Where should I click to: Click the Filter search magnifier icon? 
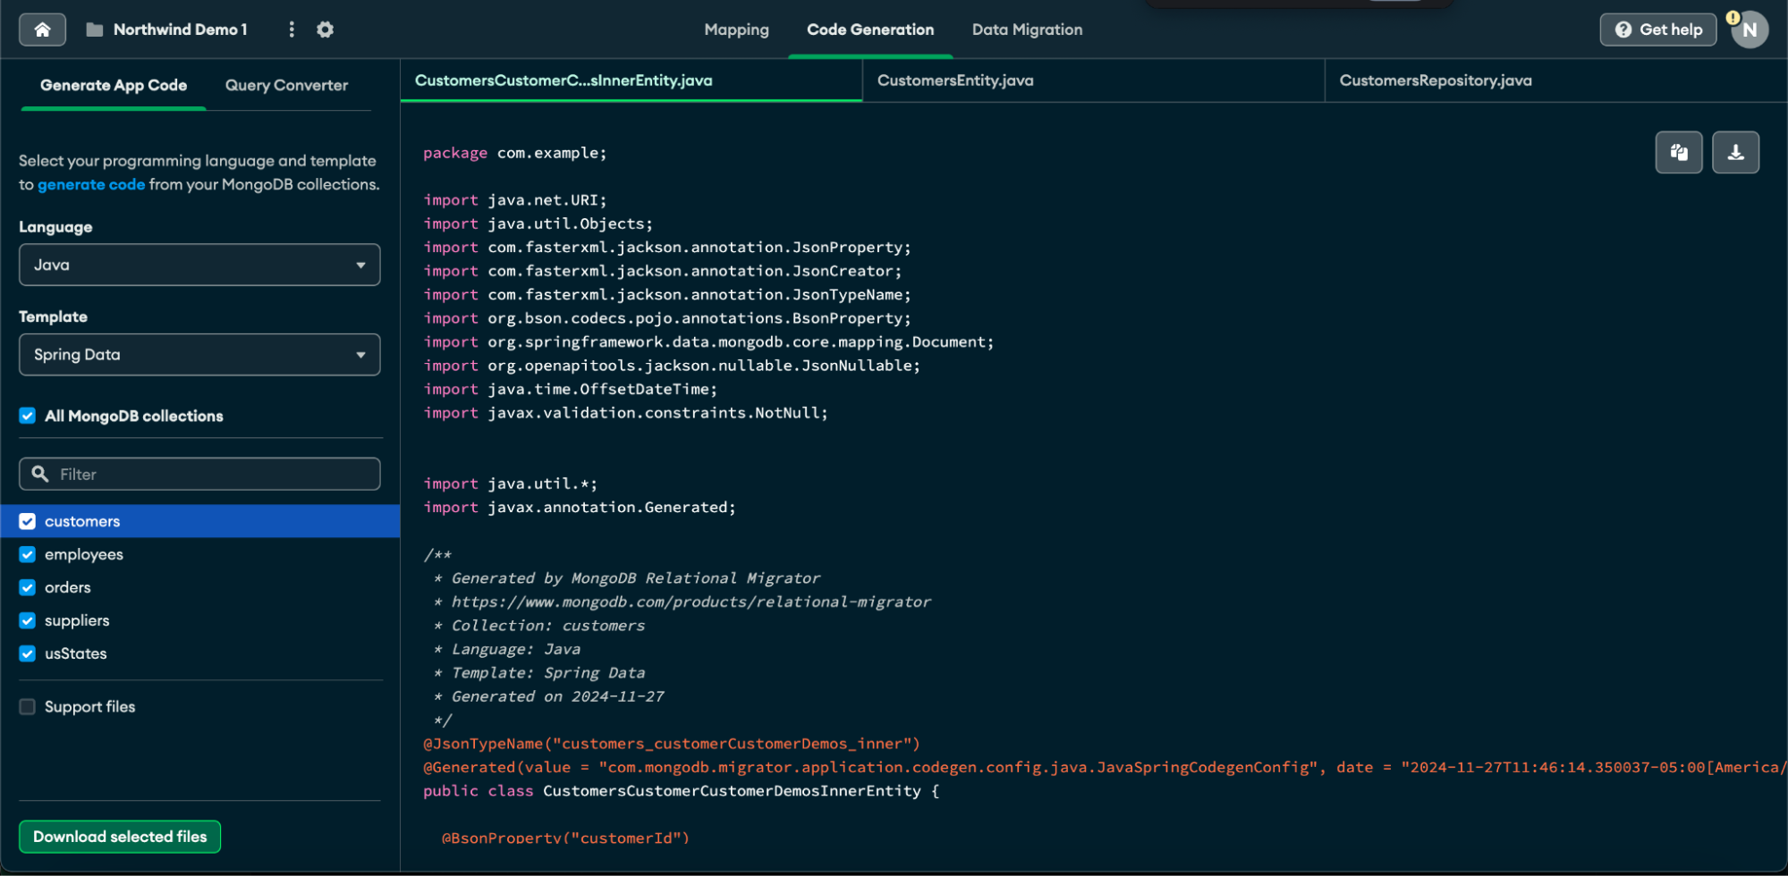coord(40,474)
